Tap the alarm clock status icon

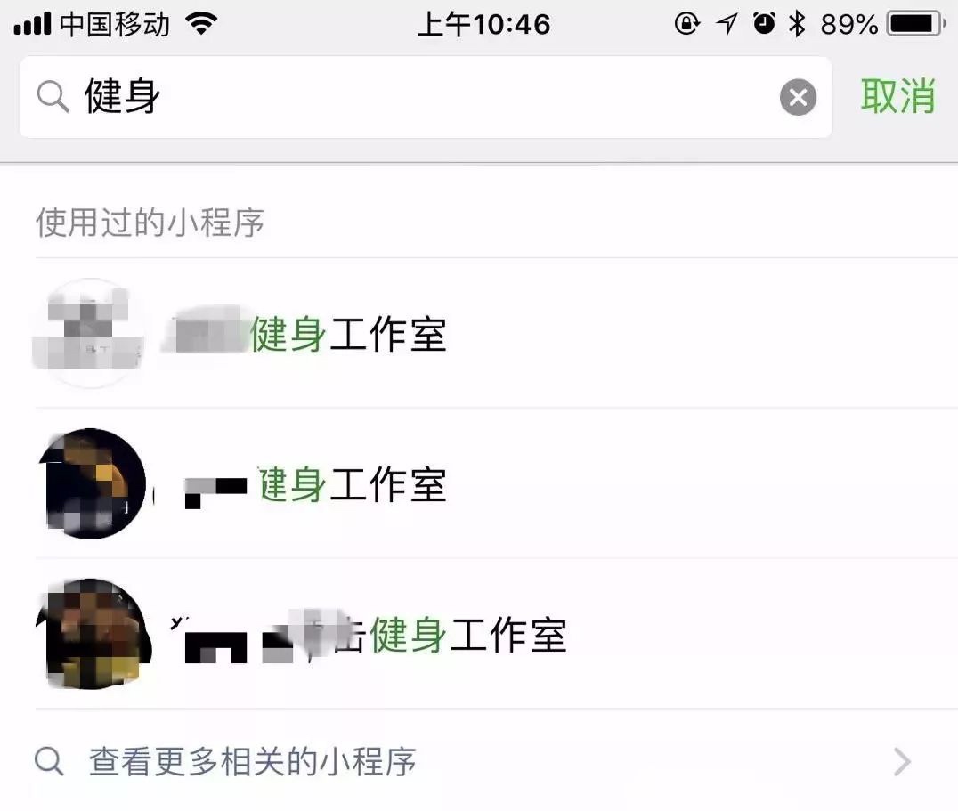(764, 24)
